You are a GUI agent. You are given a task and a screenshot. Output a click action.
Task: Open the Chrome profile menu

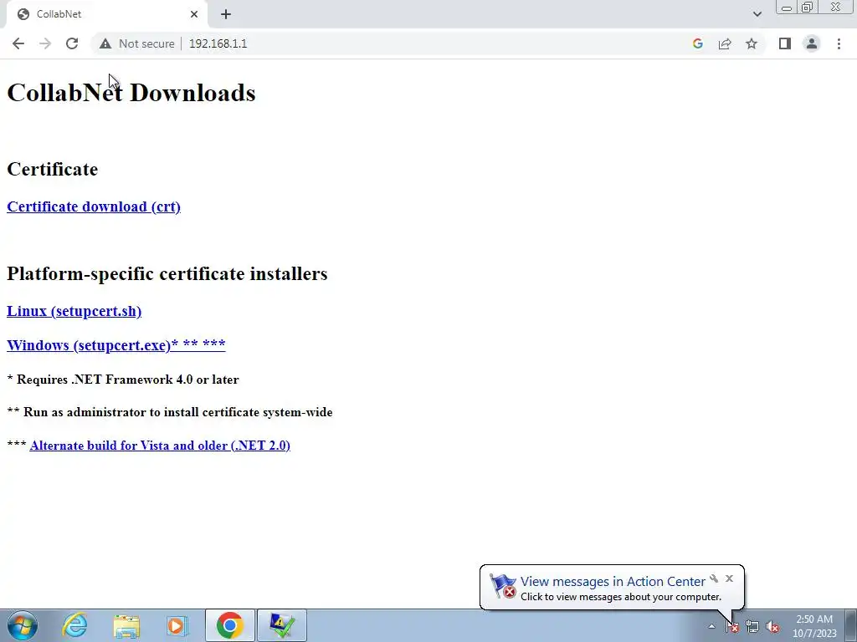click(812, 43)
